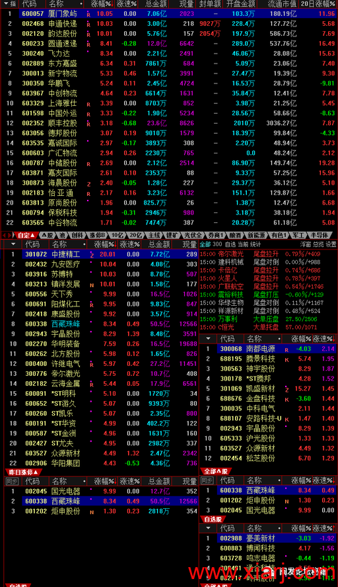Click the 设置 link in the alerts panel
This screenshot has height=587, width=338.
(x=331, y=244)
